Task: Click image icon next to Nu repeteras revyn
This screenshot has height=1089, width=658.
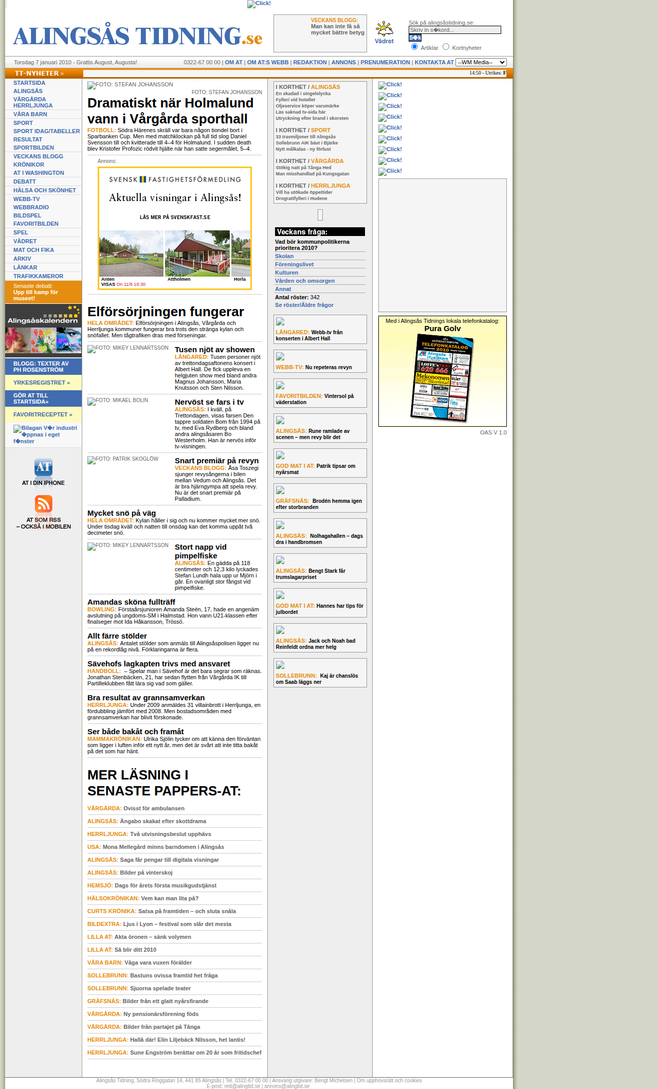Action: pyautogui.click(x=280, y=356)
